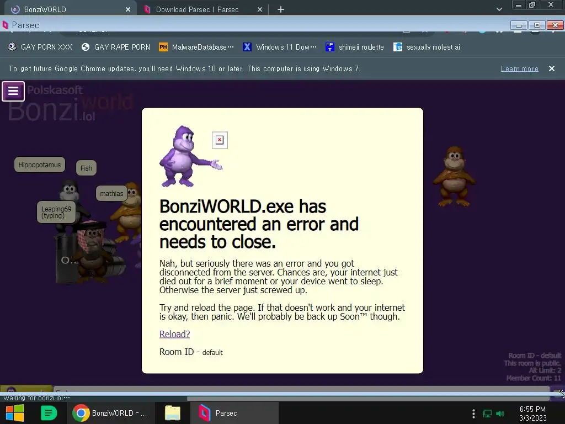Switch to the Download Parsec tab
Image resolution: width=565 pixels, height=424 pixels.
[x=203, y=9]
